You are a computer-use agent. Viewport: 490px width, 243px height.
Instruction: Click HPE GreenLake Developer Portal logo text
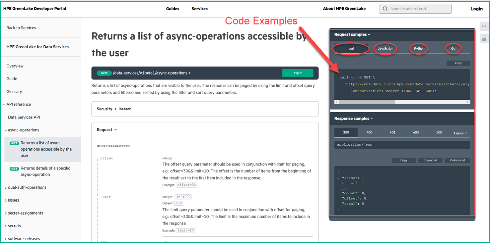click(35, 9)
